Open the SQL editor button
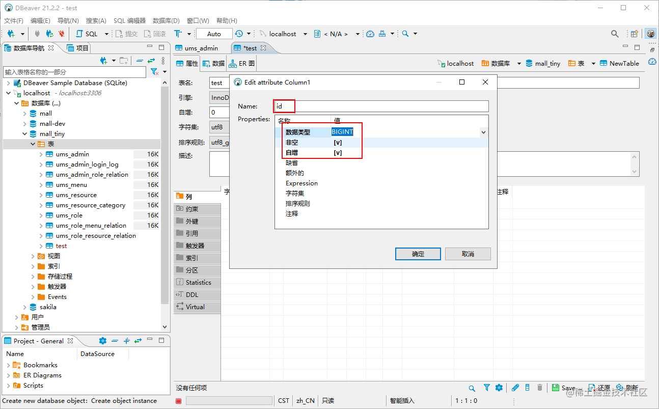The height and width of the screenshot is (409, 659). [x=87, y=34]
